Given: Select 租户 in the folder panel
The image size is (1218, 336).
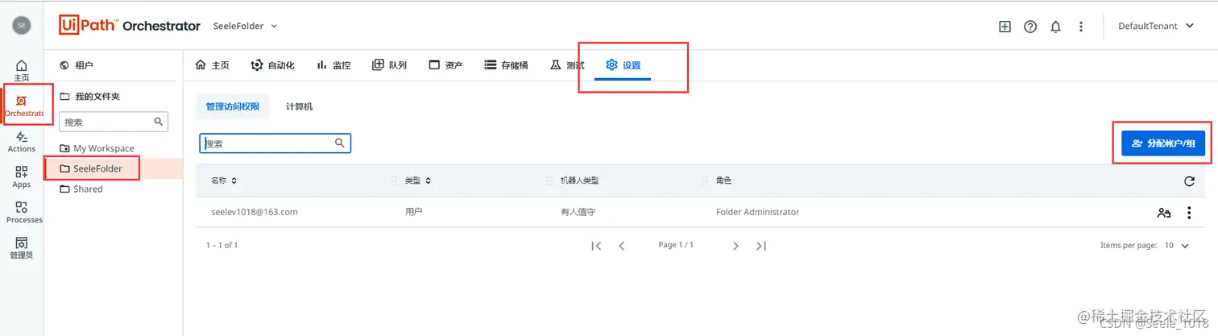Looking at the screenshot, I should tap(77, 65).
